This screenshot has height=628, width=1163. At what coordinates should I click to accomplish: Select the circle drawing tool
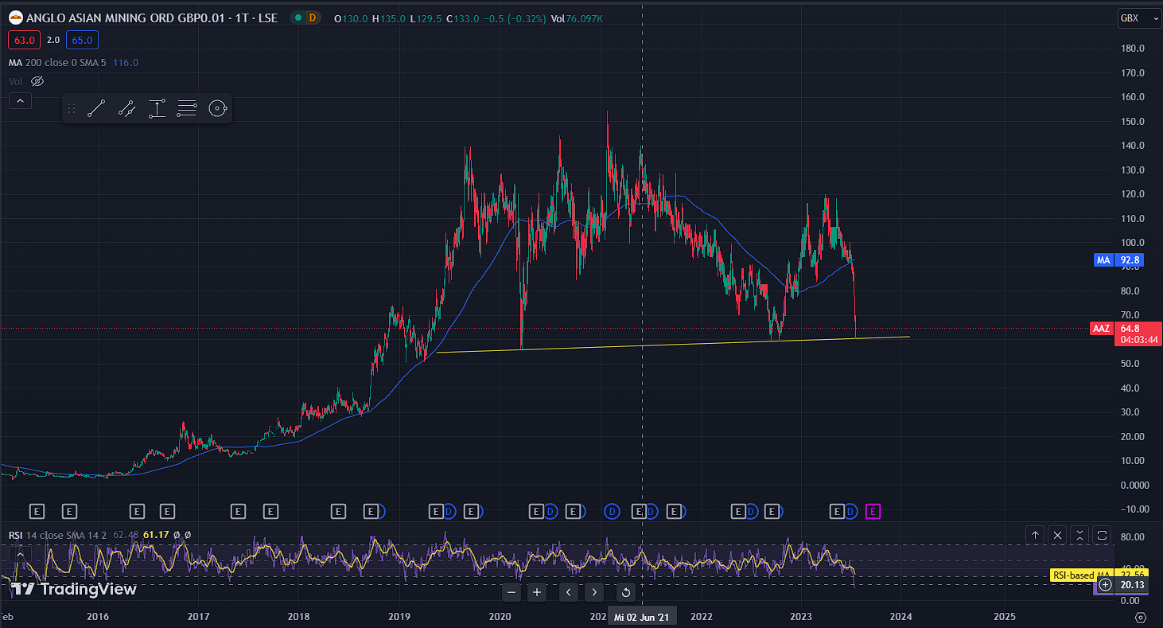217,109
